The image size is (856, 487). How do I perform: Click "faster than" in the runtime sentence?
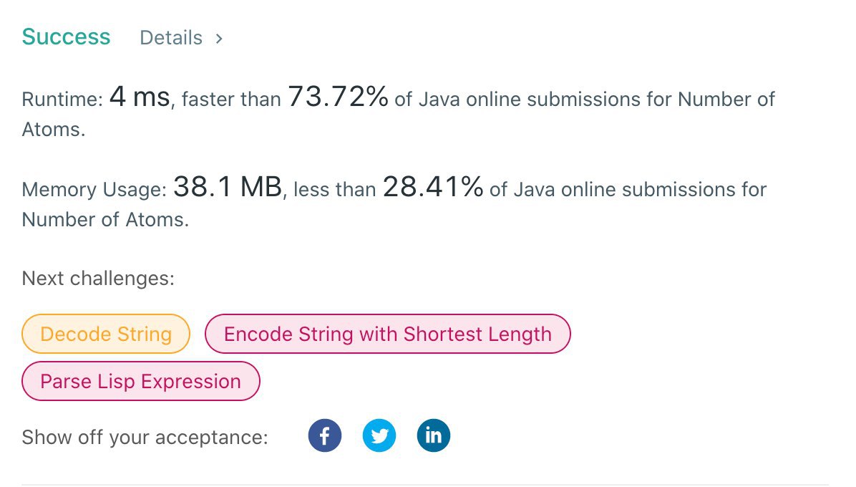pos(231,100)
